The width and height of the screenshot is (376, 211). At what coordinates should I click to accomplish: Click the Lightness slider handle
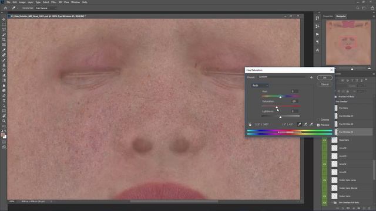point(280,117)
